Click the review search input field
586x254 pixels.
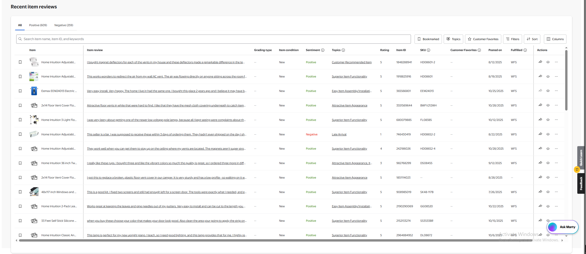(214, 39)
